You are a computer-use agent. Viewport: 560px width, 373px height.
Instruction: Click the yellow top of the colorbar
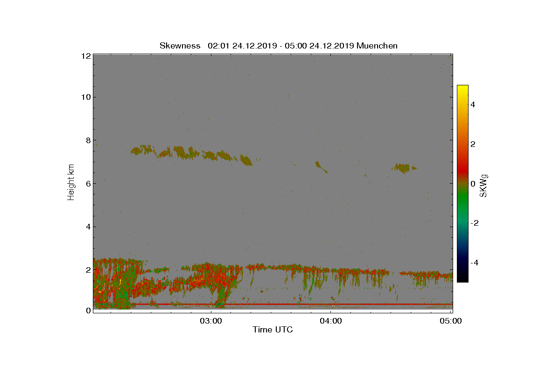tap(462, 90)
